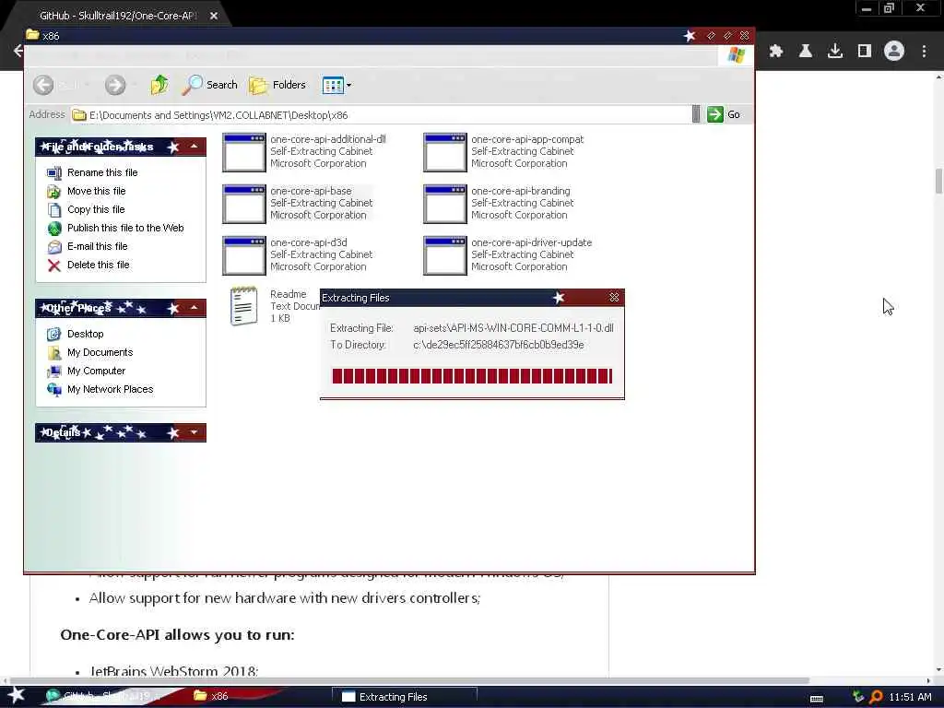
Task: Select the one-core-api-branding file icon
Action: (x=445, y=204)
